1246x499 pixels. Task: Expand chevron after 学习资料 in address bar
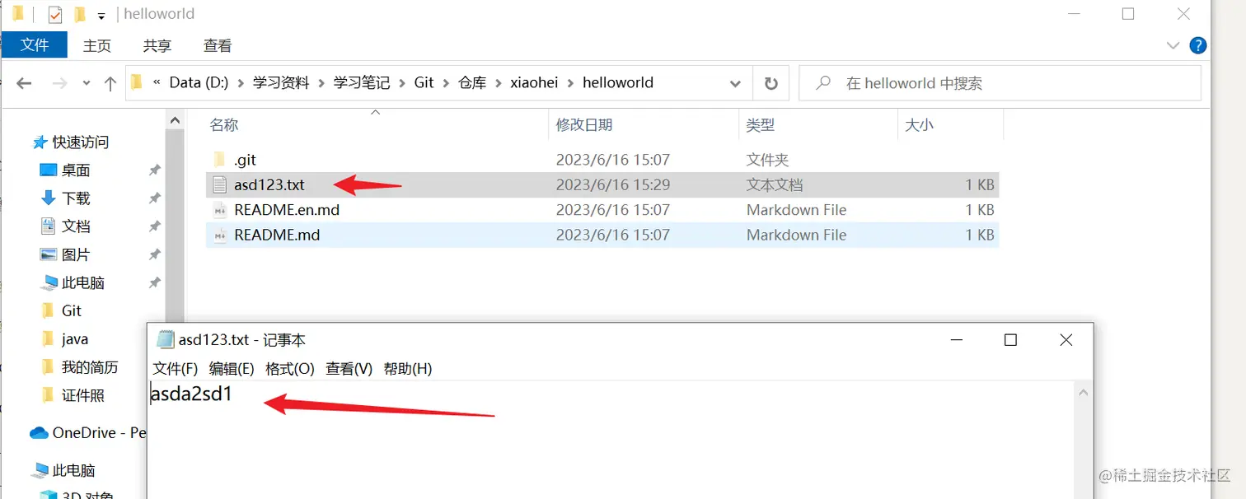[322, 83]
